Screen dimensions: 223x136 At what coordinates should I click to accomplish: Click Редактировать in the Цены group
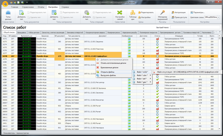[x=146, y=12]
